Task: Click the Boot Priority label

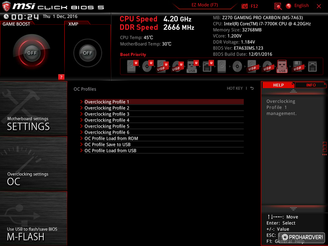Action: [x=133, y=54]
